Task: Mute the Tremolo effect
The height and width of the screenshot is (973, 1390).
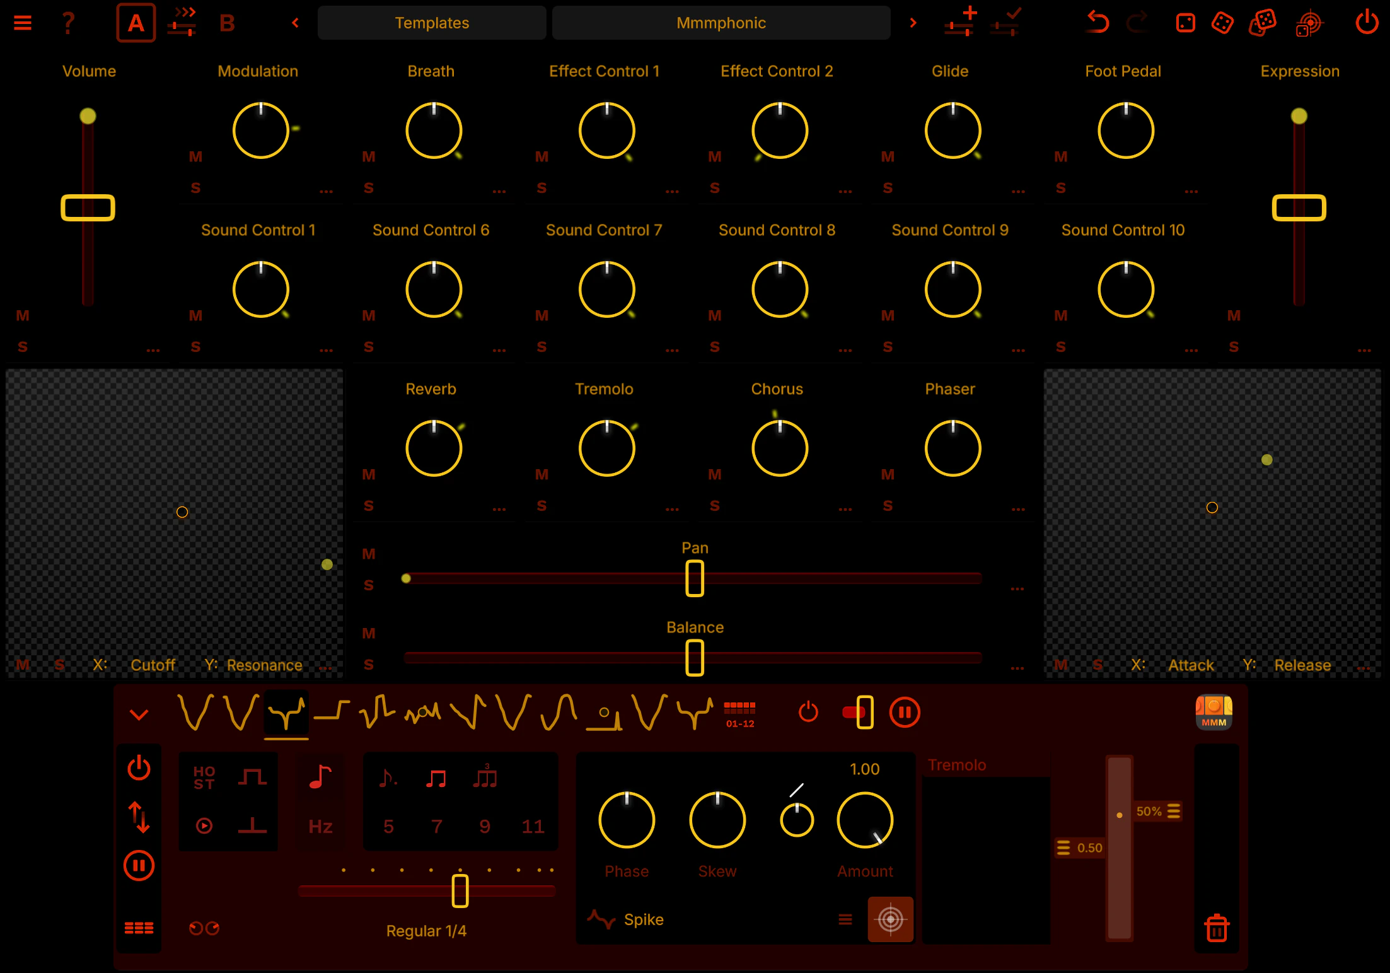Action: pos(542,474)
